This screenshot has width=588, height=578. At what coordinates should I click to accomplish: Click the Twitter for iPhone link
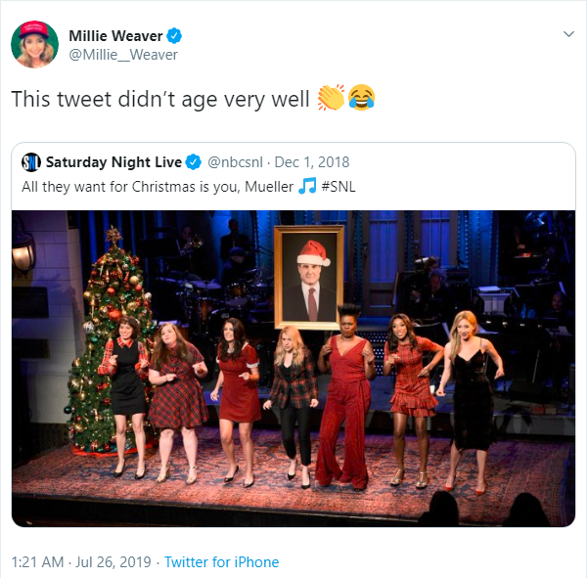click(221, 562)
